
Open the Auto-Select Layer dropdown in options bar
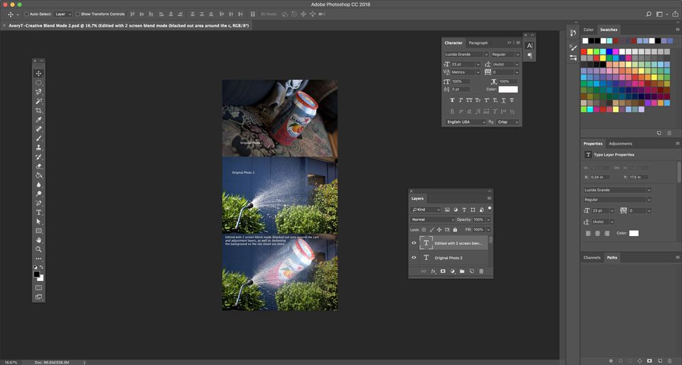[63, 14]
